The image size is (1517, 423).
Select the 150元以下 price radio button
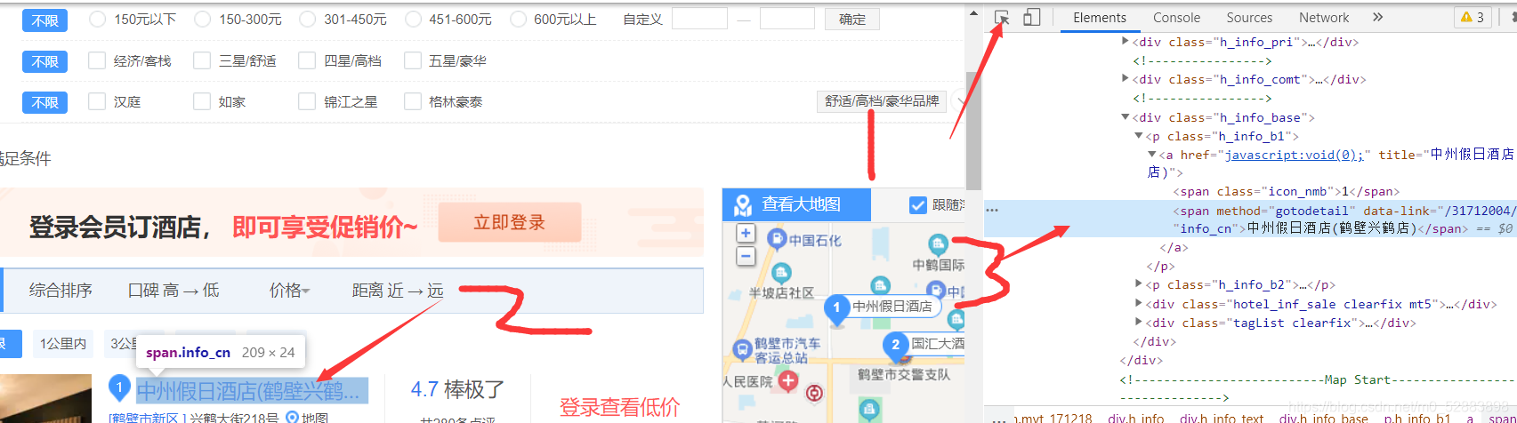pyautogui.click(x=98, y=19)
